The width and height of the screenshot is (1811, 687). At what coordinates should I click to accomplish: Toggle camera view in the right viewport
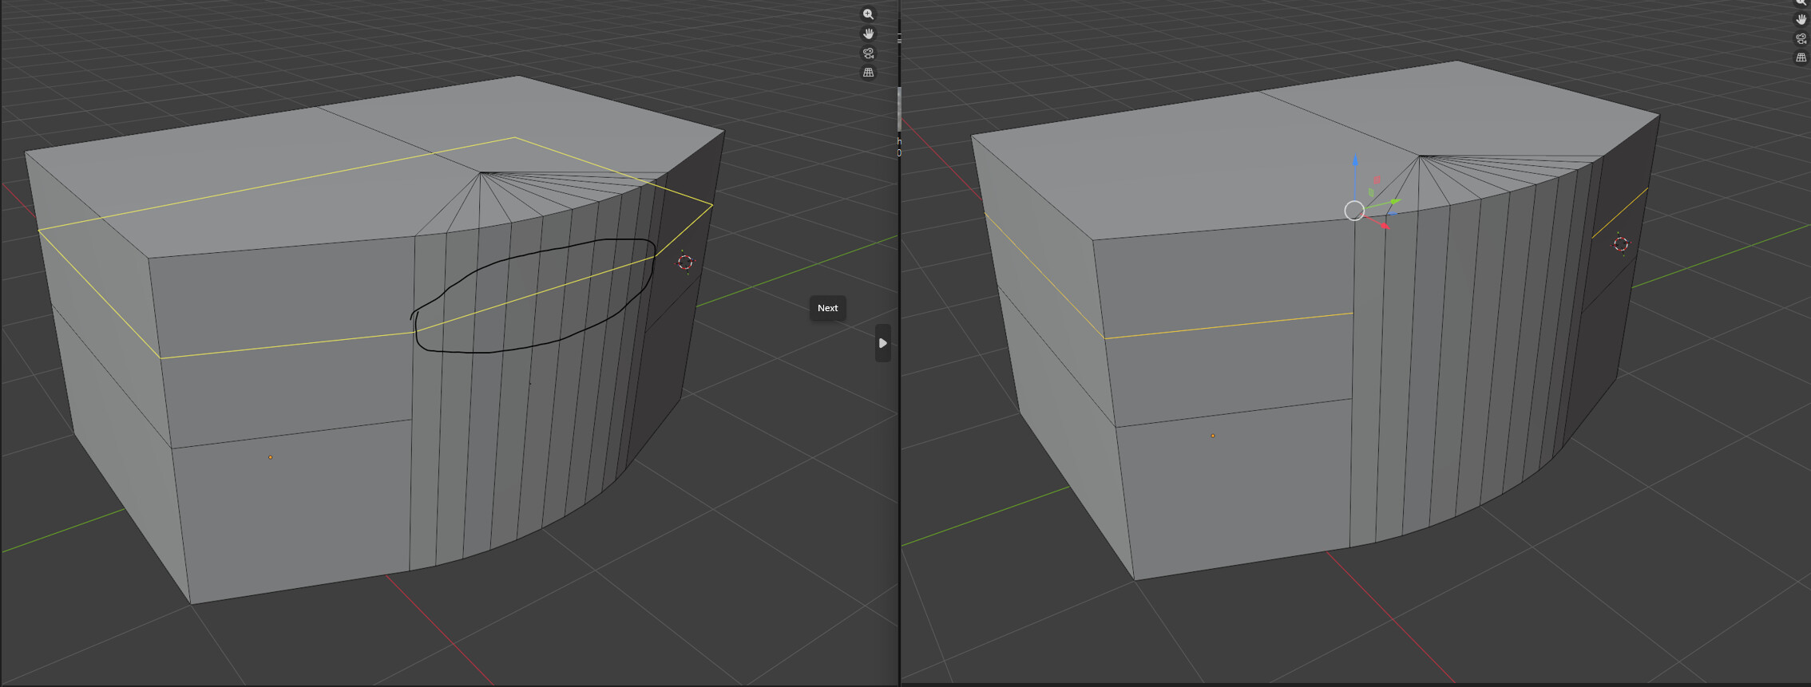1801,38
